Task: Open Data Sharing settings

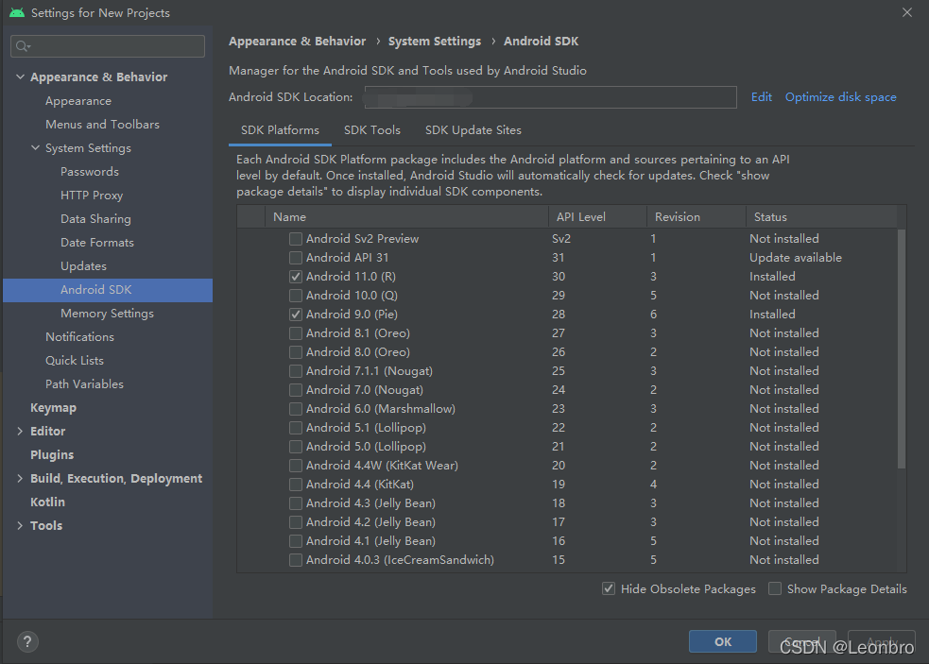Action: pyautogui.click(x=95, y=218)
